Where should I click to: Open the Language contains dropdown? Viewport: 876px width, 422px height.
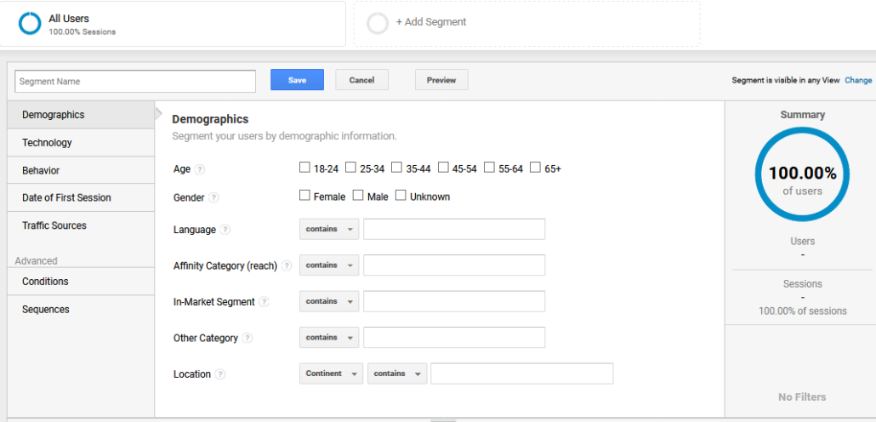click(x=329, y=229)
